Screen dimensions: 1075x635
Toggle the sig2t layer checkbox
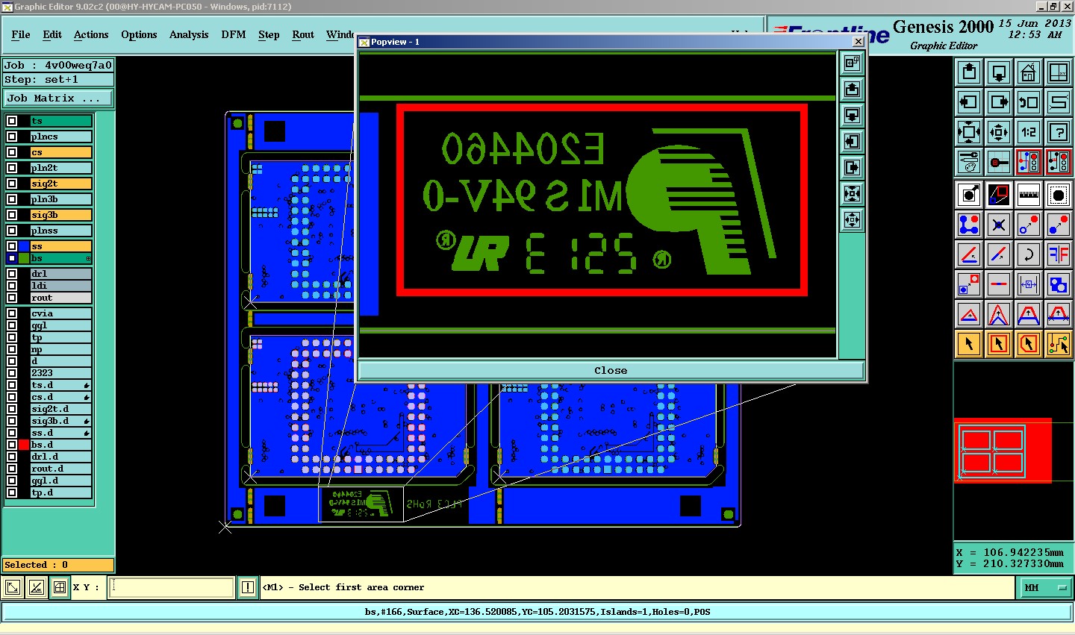[12, 184]
